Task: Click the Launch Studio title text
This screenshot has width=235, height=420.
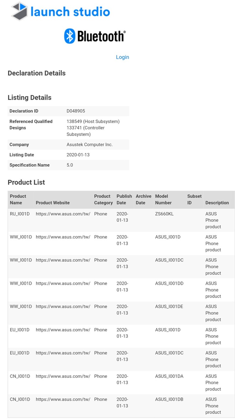Action: pos(70,12)
